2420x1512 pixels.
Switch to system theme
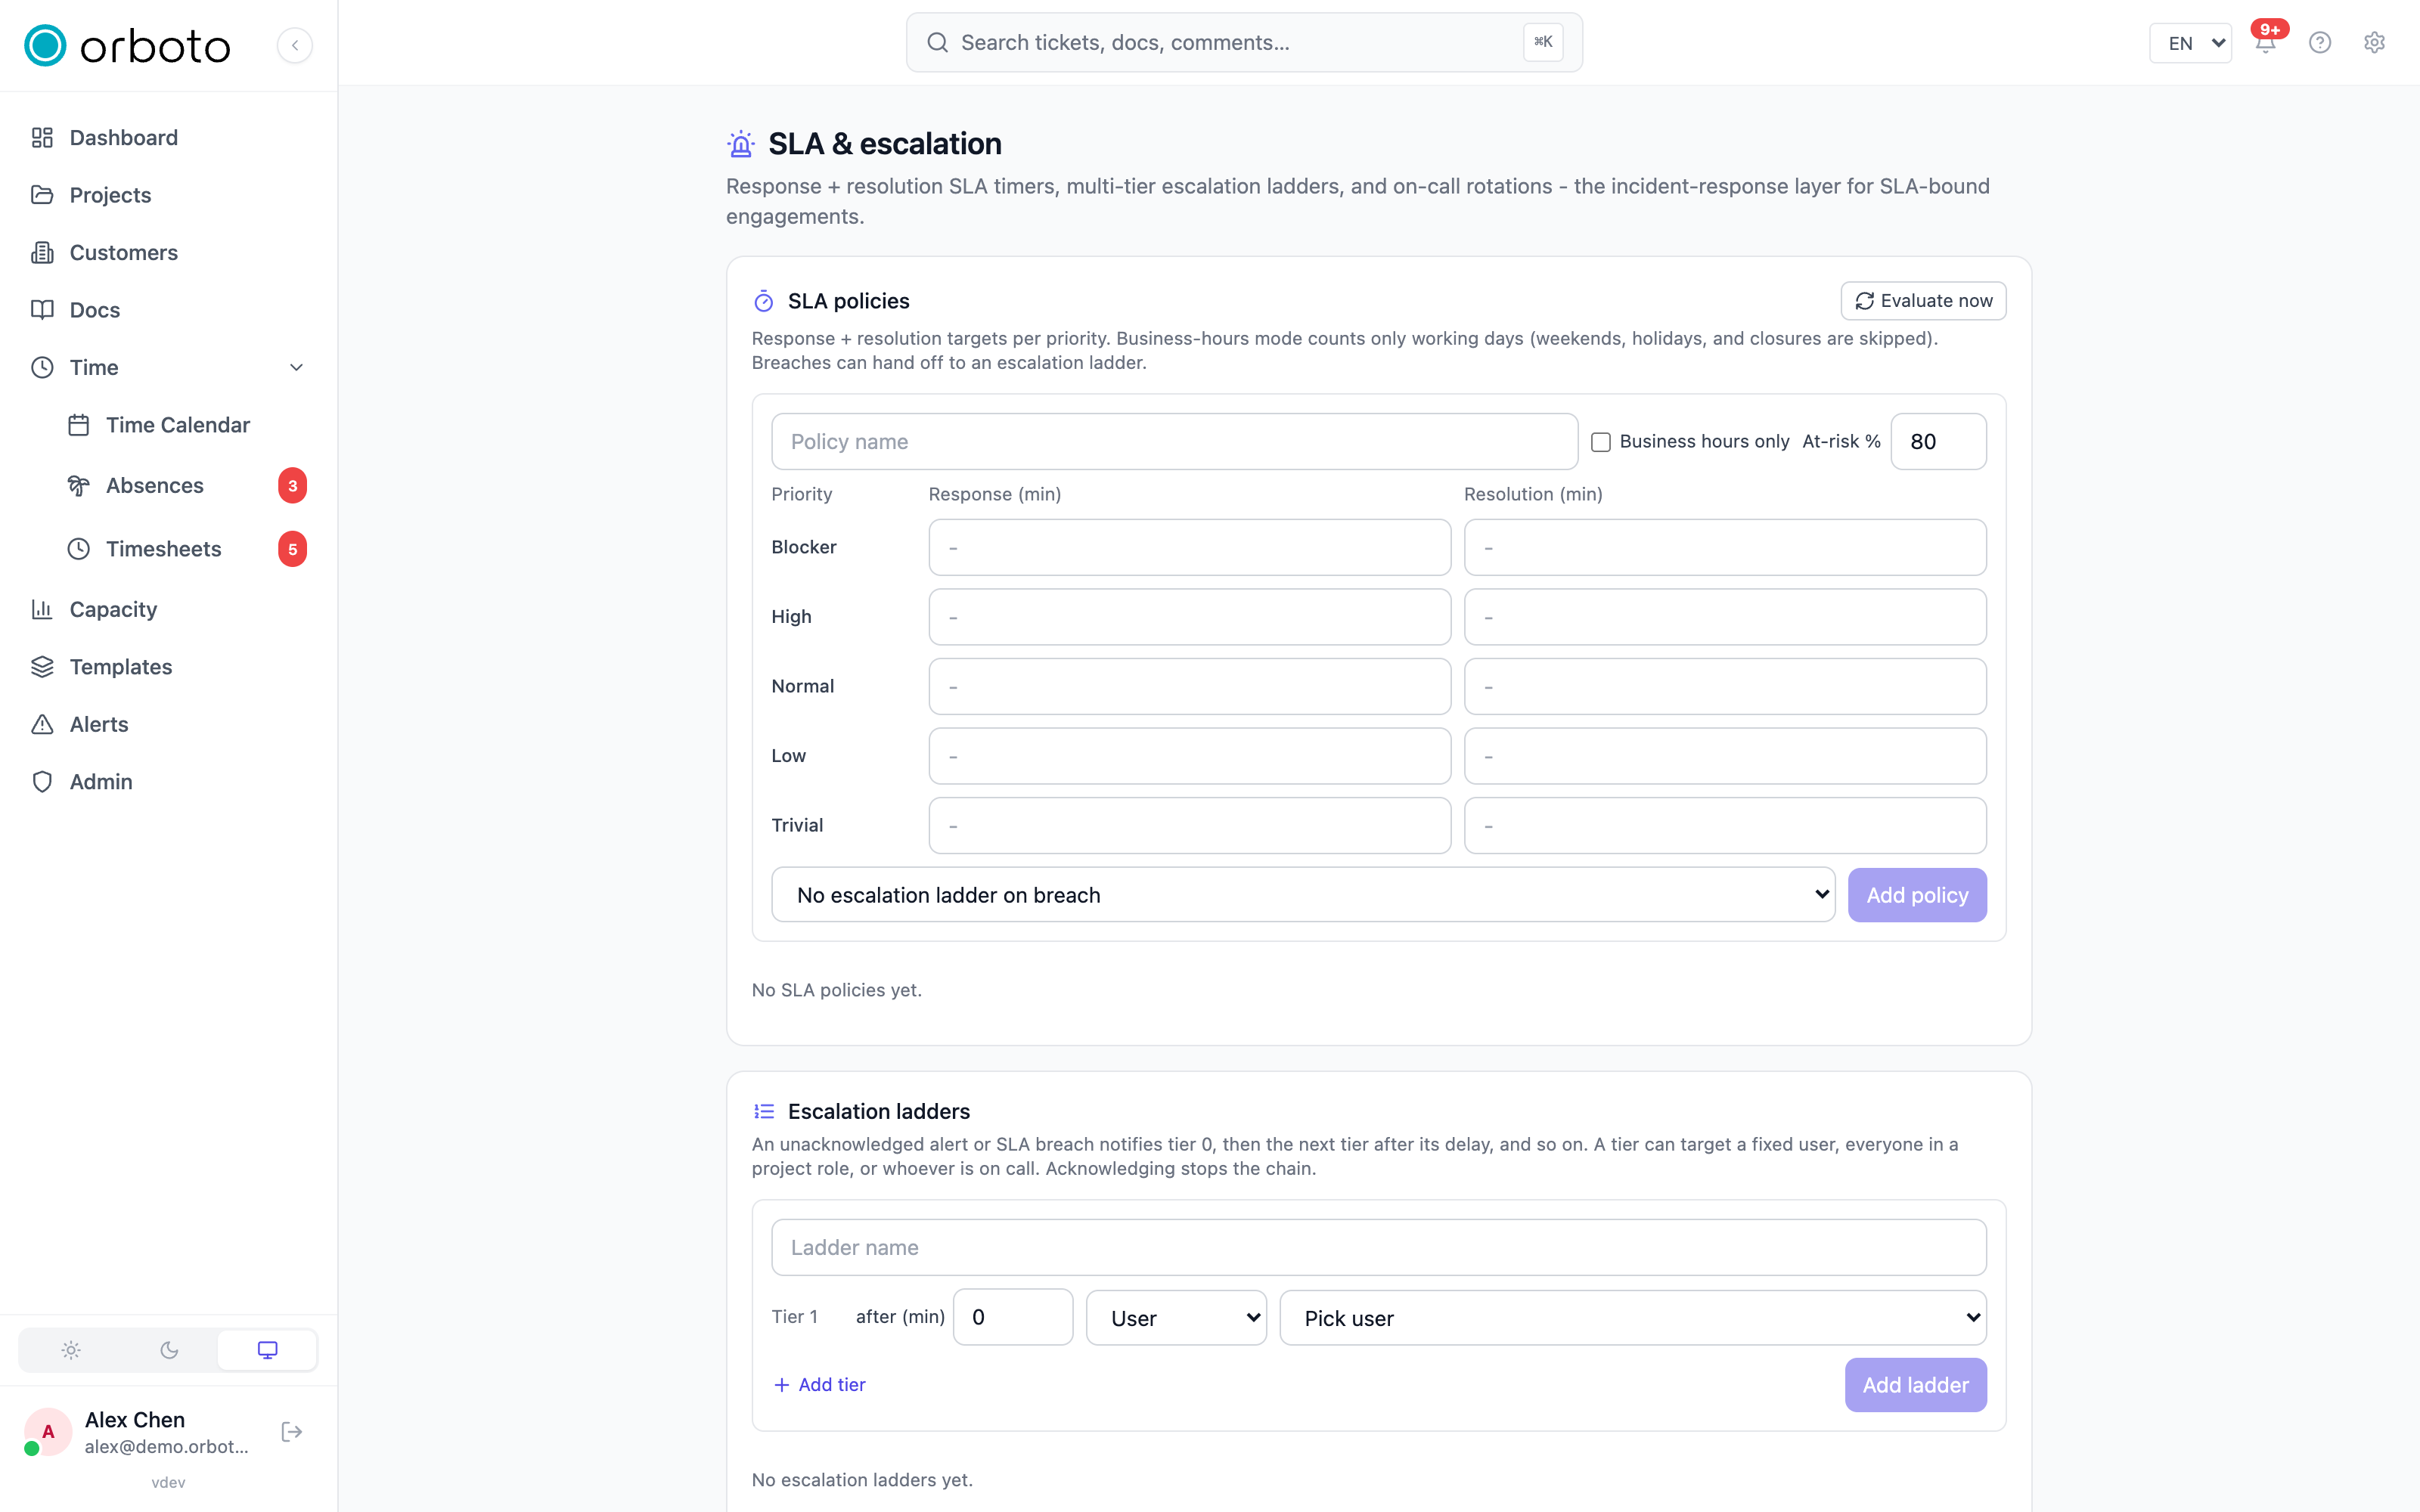(267, 1350)
